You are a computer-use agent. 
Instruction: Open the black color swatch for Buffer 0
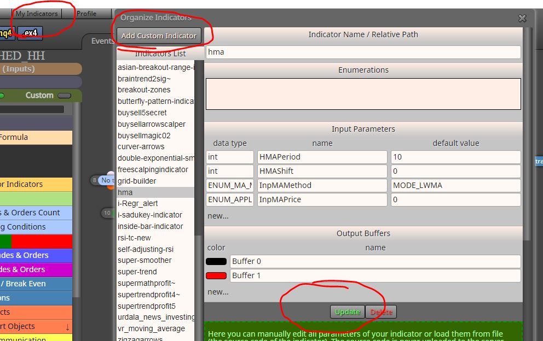click(x=216, y=261)
